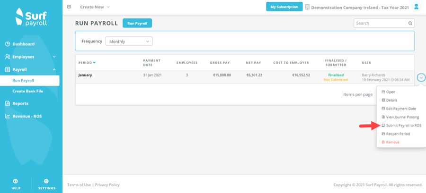Viewport: 426px width, 193px height.
Task: Click the red trash icon beside Remove
Action: 383,142
